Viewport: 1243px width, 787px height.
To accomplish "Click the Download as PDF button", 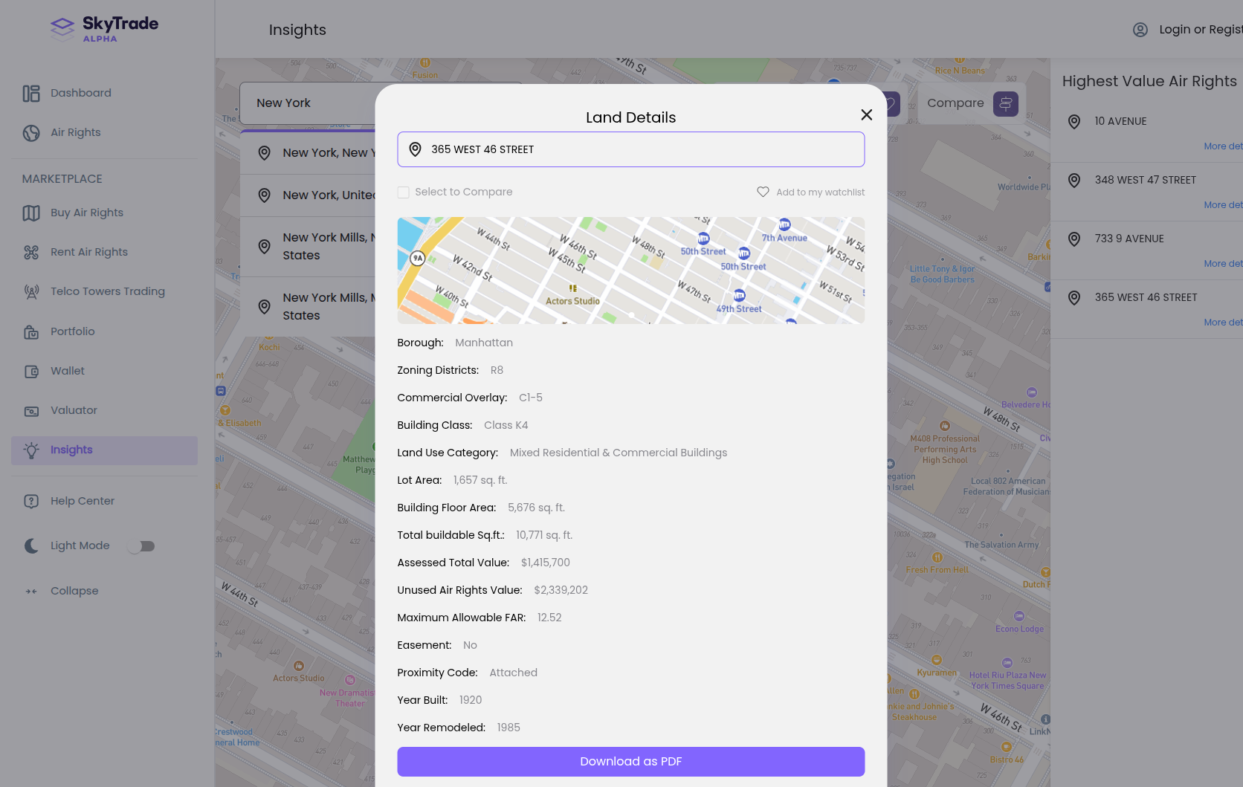I will (x=630, y=762).
